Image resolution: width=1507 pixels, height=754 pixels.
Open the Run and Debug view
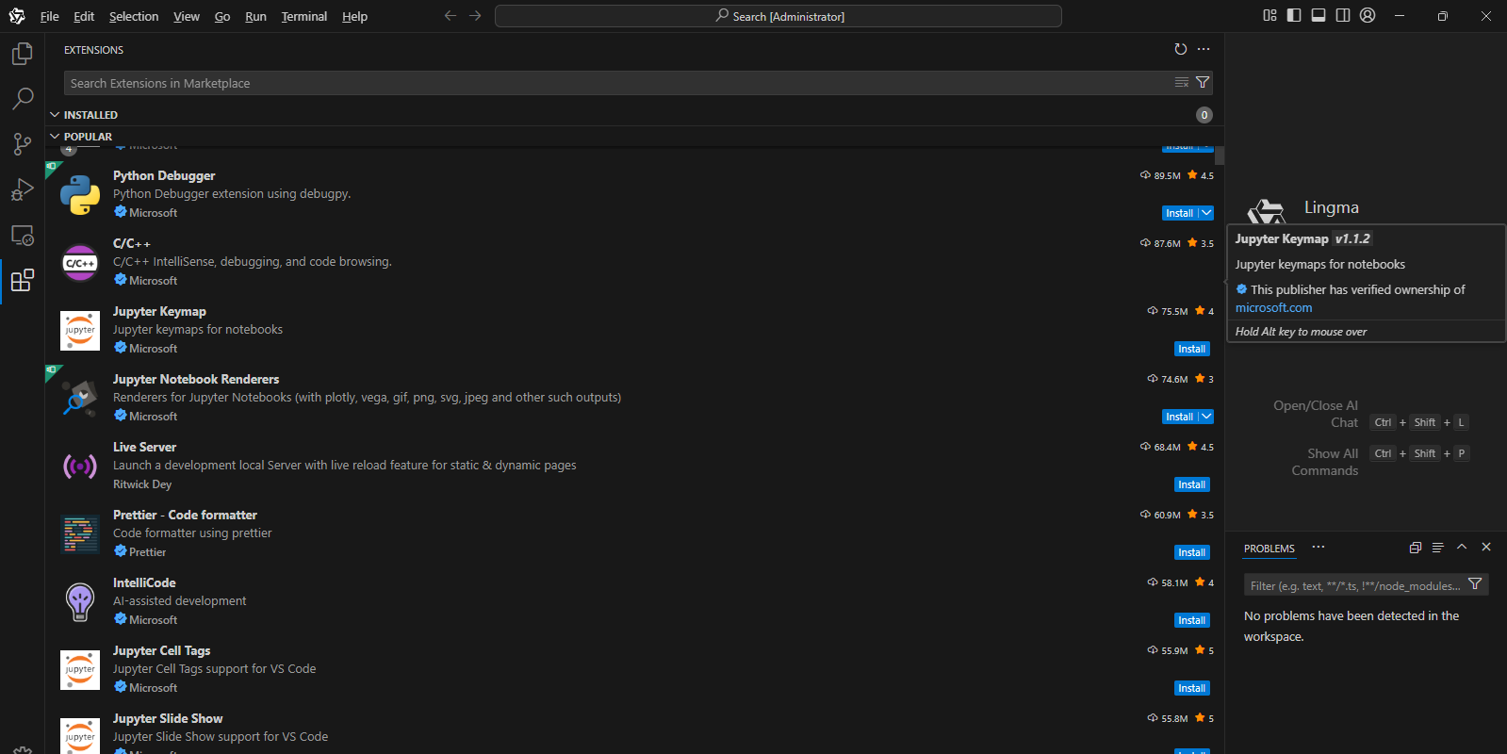23,189
